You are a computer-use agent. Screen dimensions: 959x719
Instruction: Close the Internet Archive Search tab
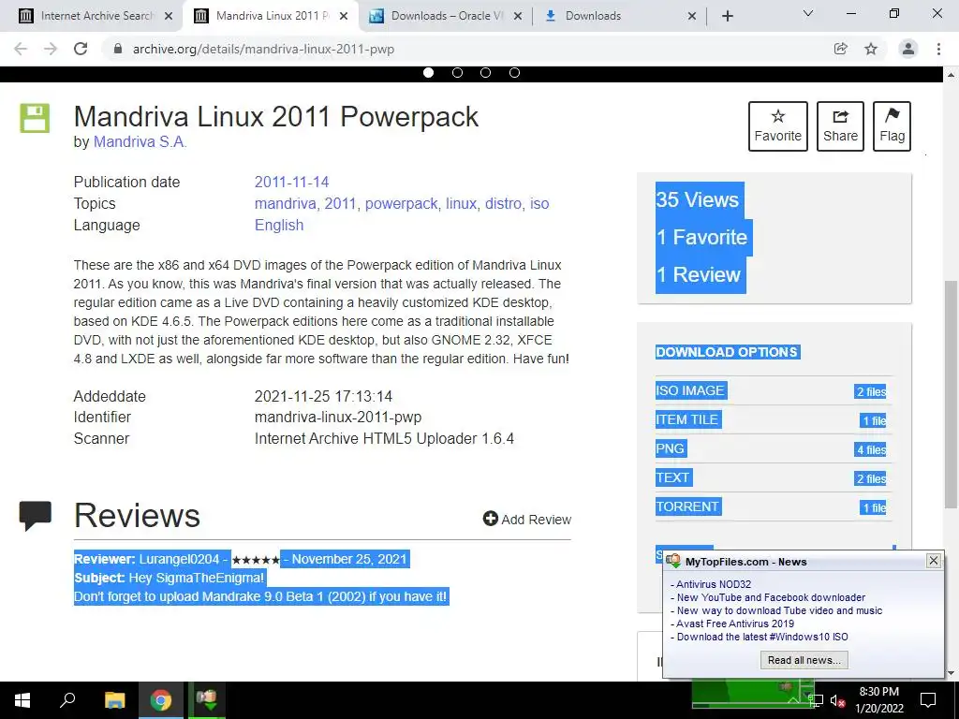tap(169, 16)
